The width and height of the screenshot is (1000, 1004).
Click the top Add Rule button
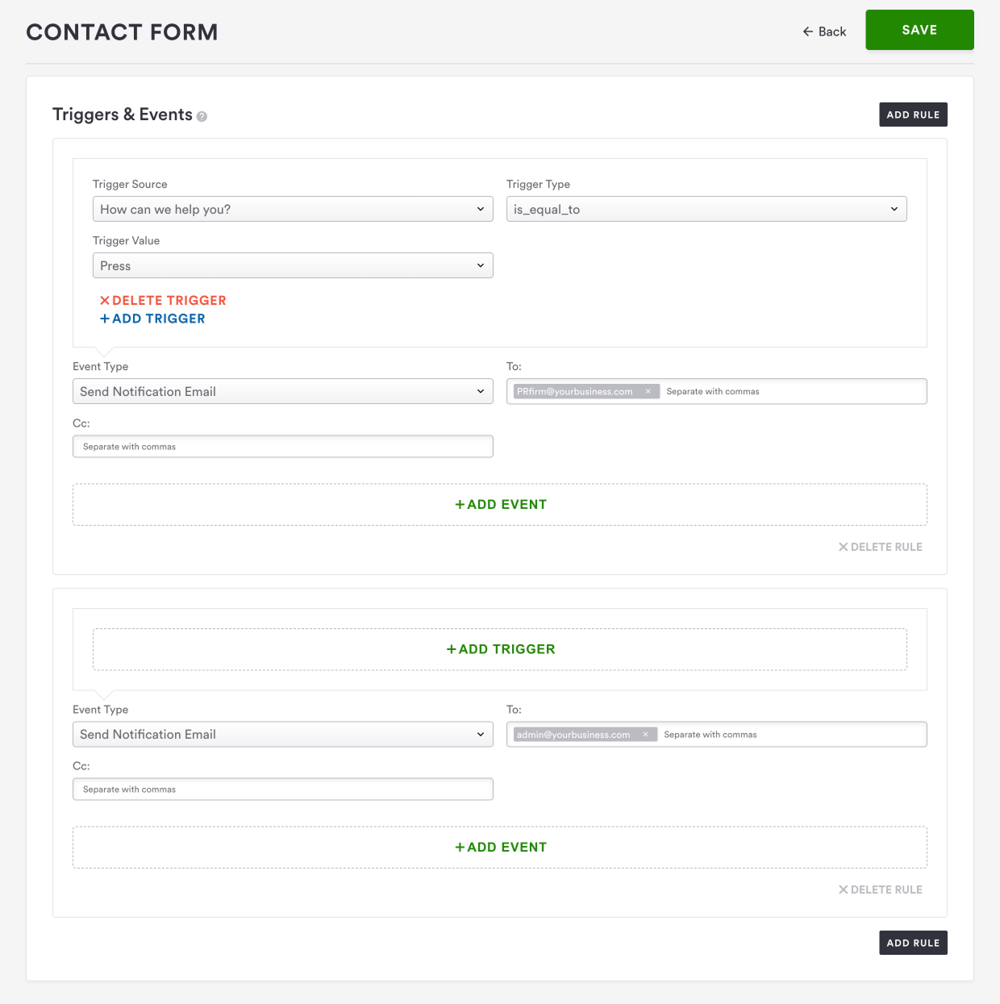(x=913, y=115)
